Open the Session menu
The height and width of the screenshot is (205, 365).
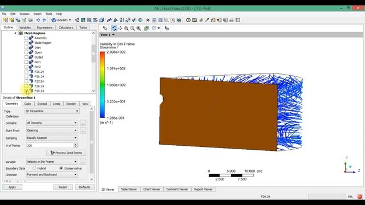point(25,14)
